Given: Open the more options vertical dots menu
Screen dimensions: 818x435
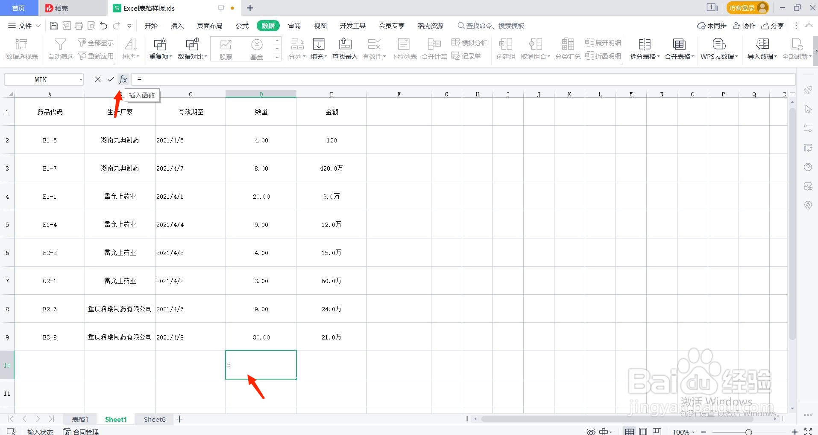Looking at the screenshot, I should click(x=796, y=26).
